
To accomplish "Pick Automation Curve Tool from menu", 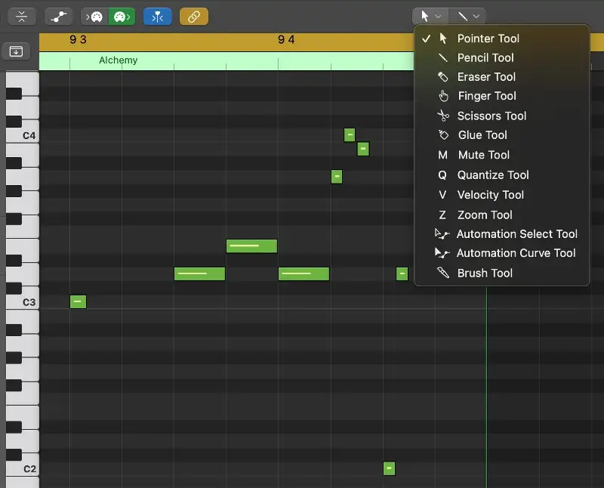I will point(516,253).
